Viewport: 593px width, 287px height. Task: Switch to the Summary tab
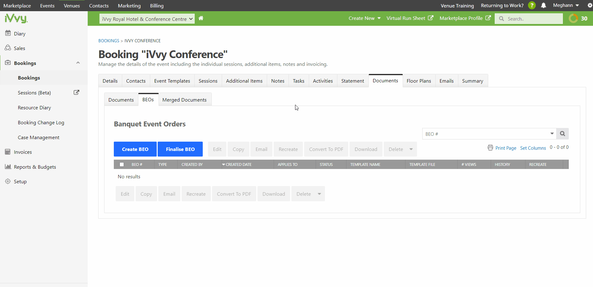coord(472,81)
